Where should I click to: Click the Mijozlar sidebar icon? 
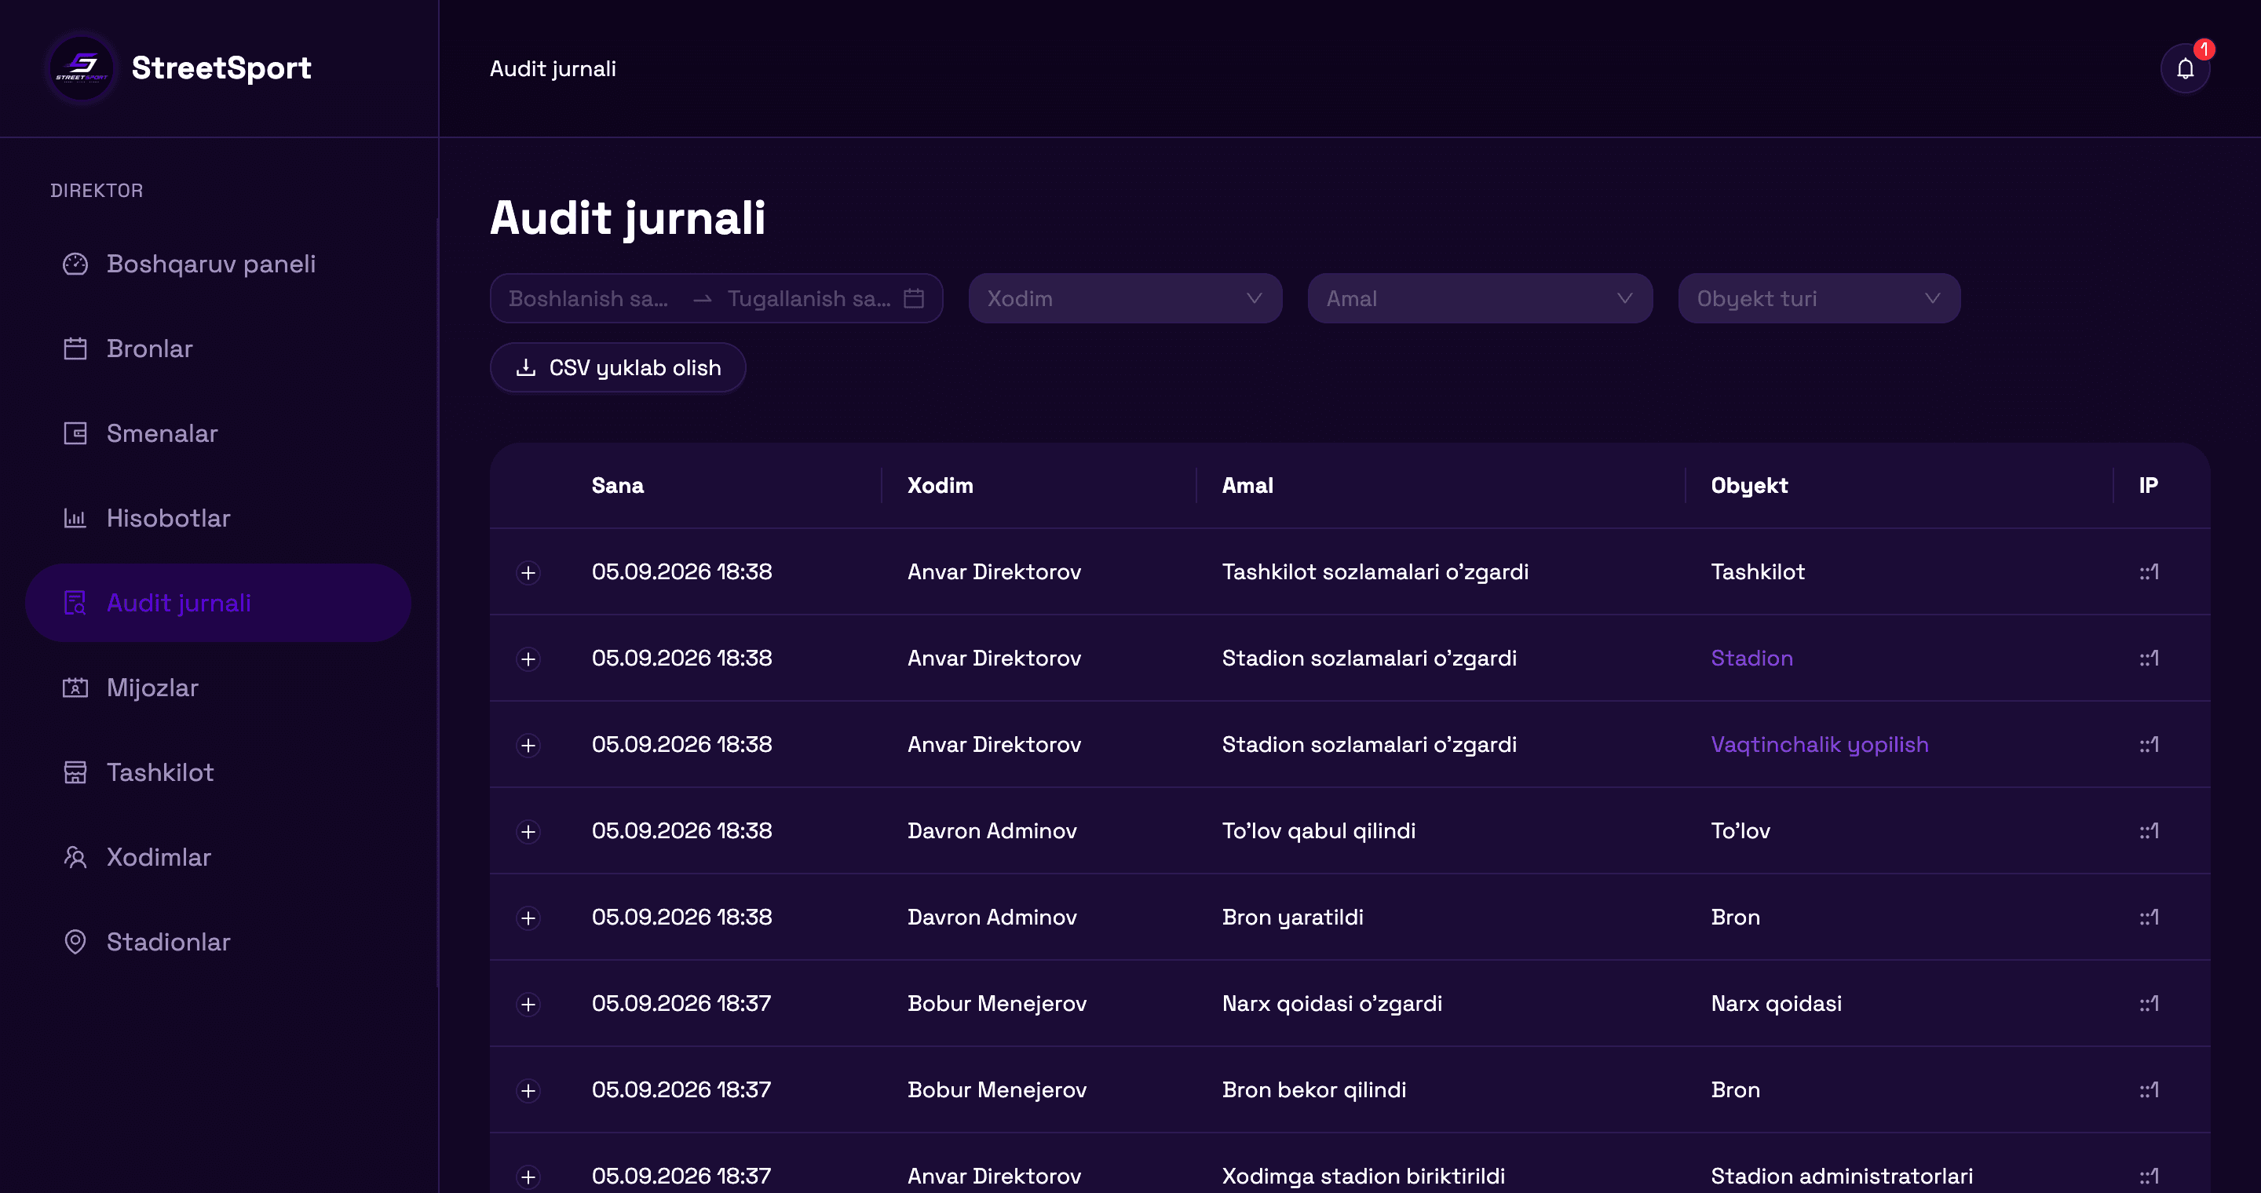click(x=75, y=688)
